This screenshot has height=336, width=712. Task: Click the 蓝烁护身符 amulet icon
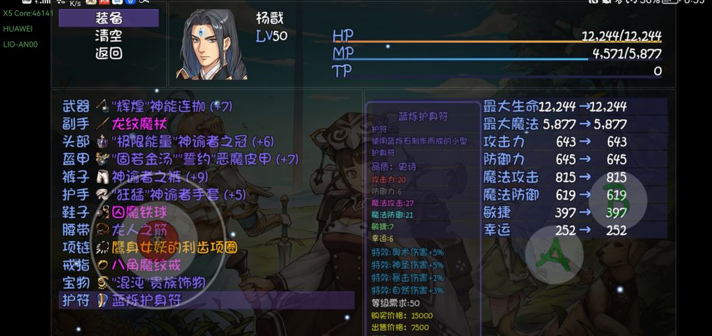coord(103,300)
